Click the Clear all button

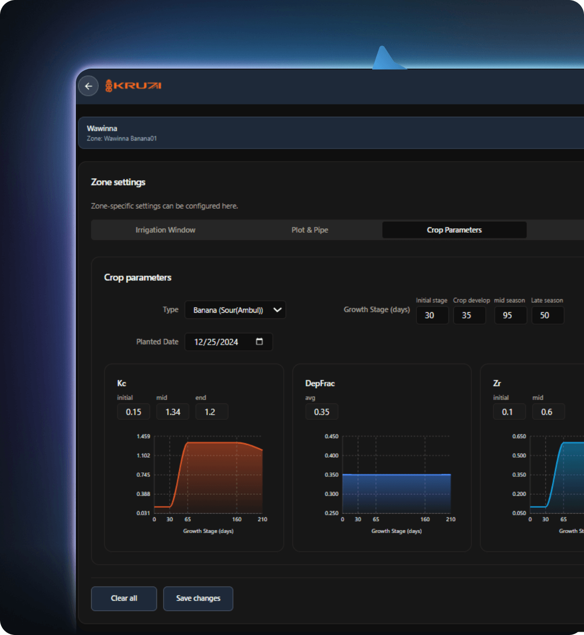[x=124, y=598]
